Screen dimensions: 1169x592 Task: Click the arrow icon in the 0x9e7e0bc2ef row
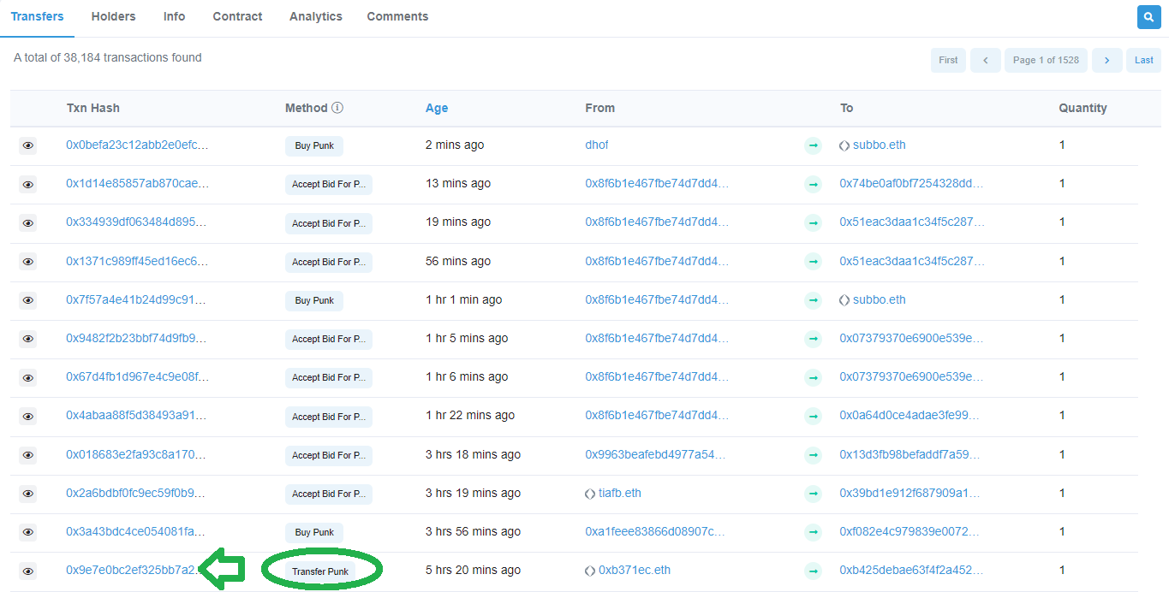point(813,571)
